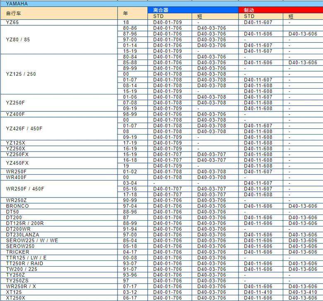This screenshot has width=323, height=301.
Task: Click the 03-04 year cell
Action: coord(133,183)
